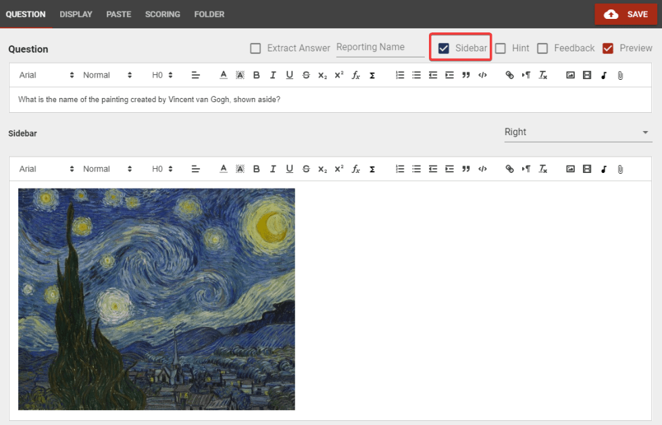Click the Reporting Name input field
Image resolution: width=662 pixels, height=425 pixels.
click(380, 48)
